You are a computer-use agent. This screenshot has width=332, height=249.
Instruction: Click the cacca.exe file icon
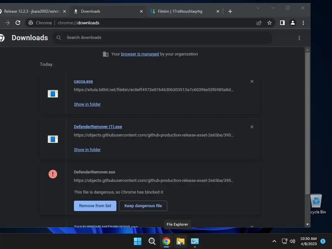pyautogui.click(x=53, y=94)
